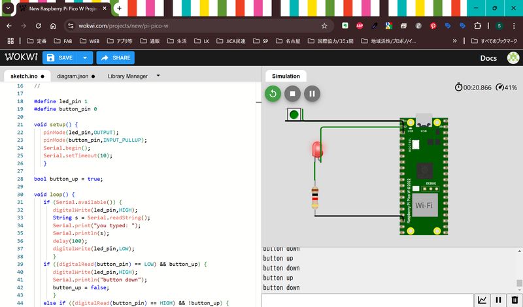523x307 pixels.
Task: Open the Adblock Plus extension
Action: coord(360,25)
